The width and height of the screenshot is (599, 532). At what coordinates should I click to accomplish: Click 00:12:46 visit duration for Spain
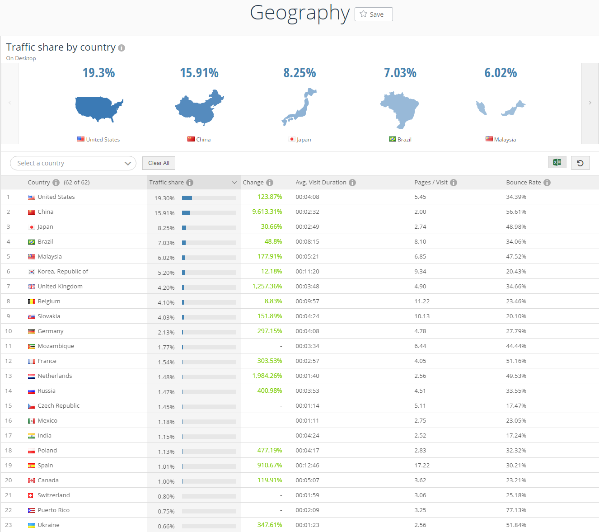(x=307, y=465)
